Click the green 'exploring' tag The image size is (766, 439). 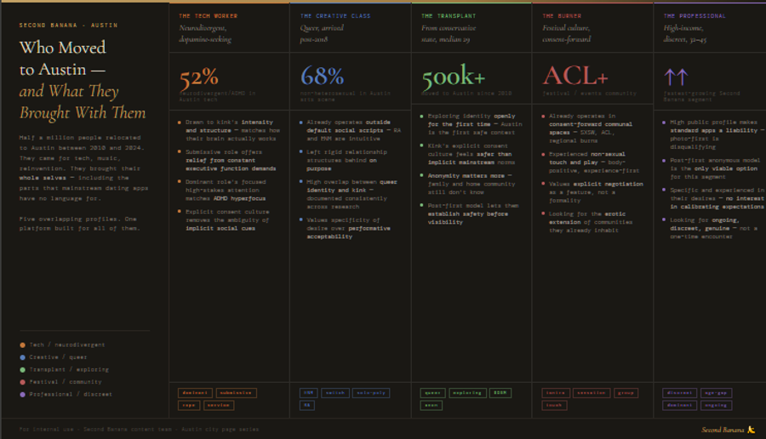467,392
